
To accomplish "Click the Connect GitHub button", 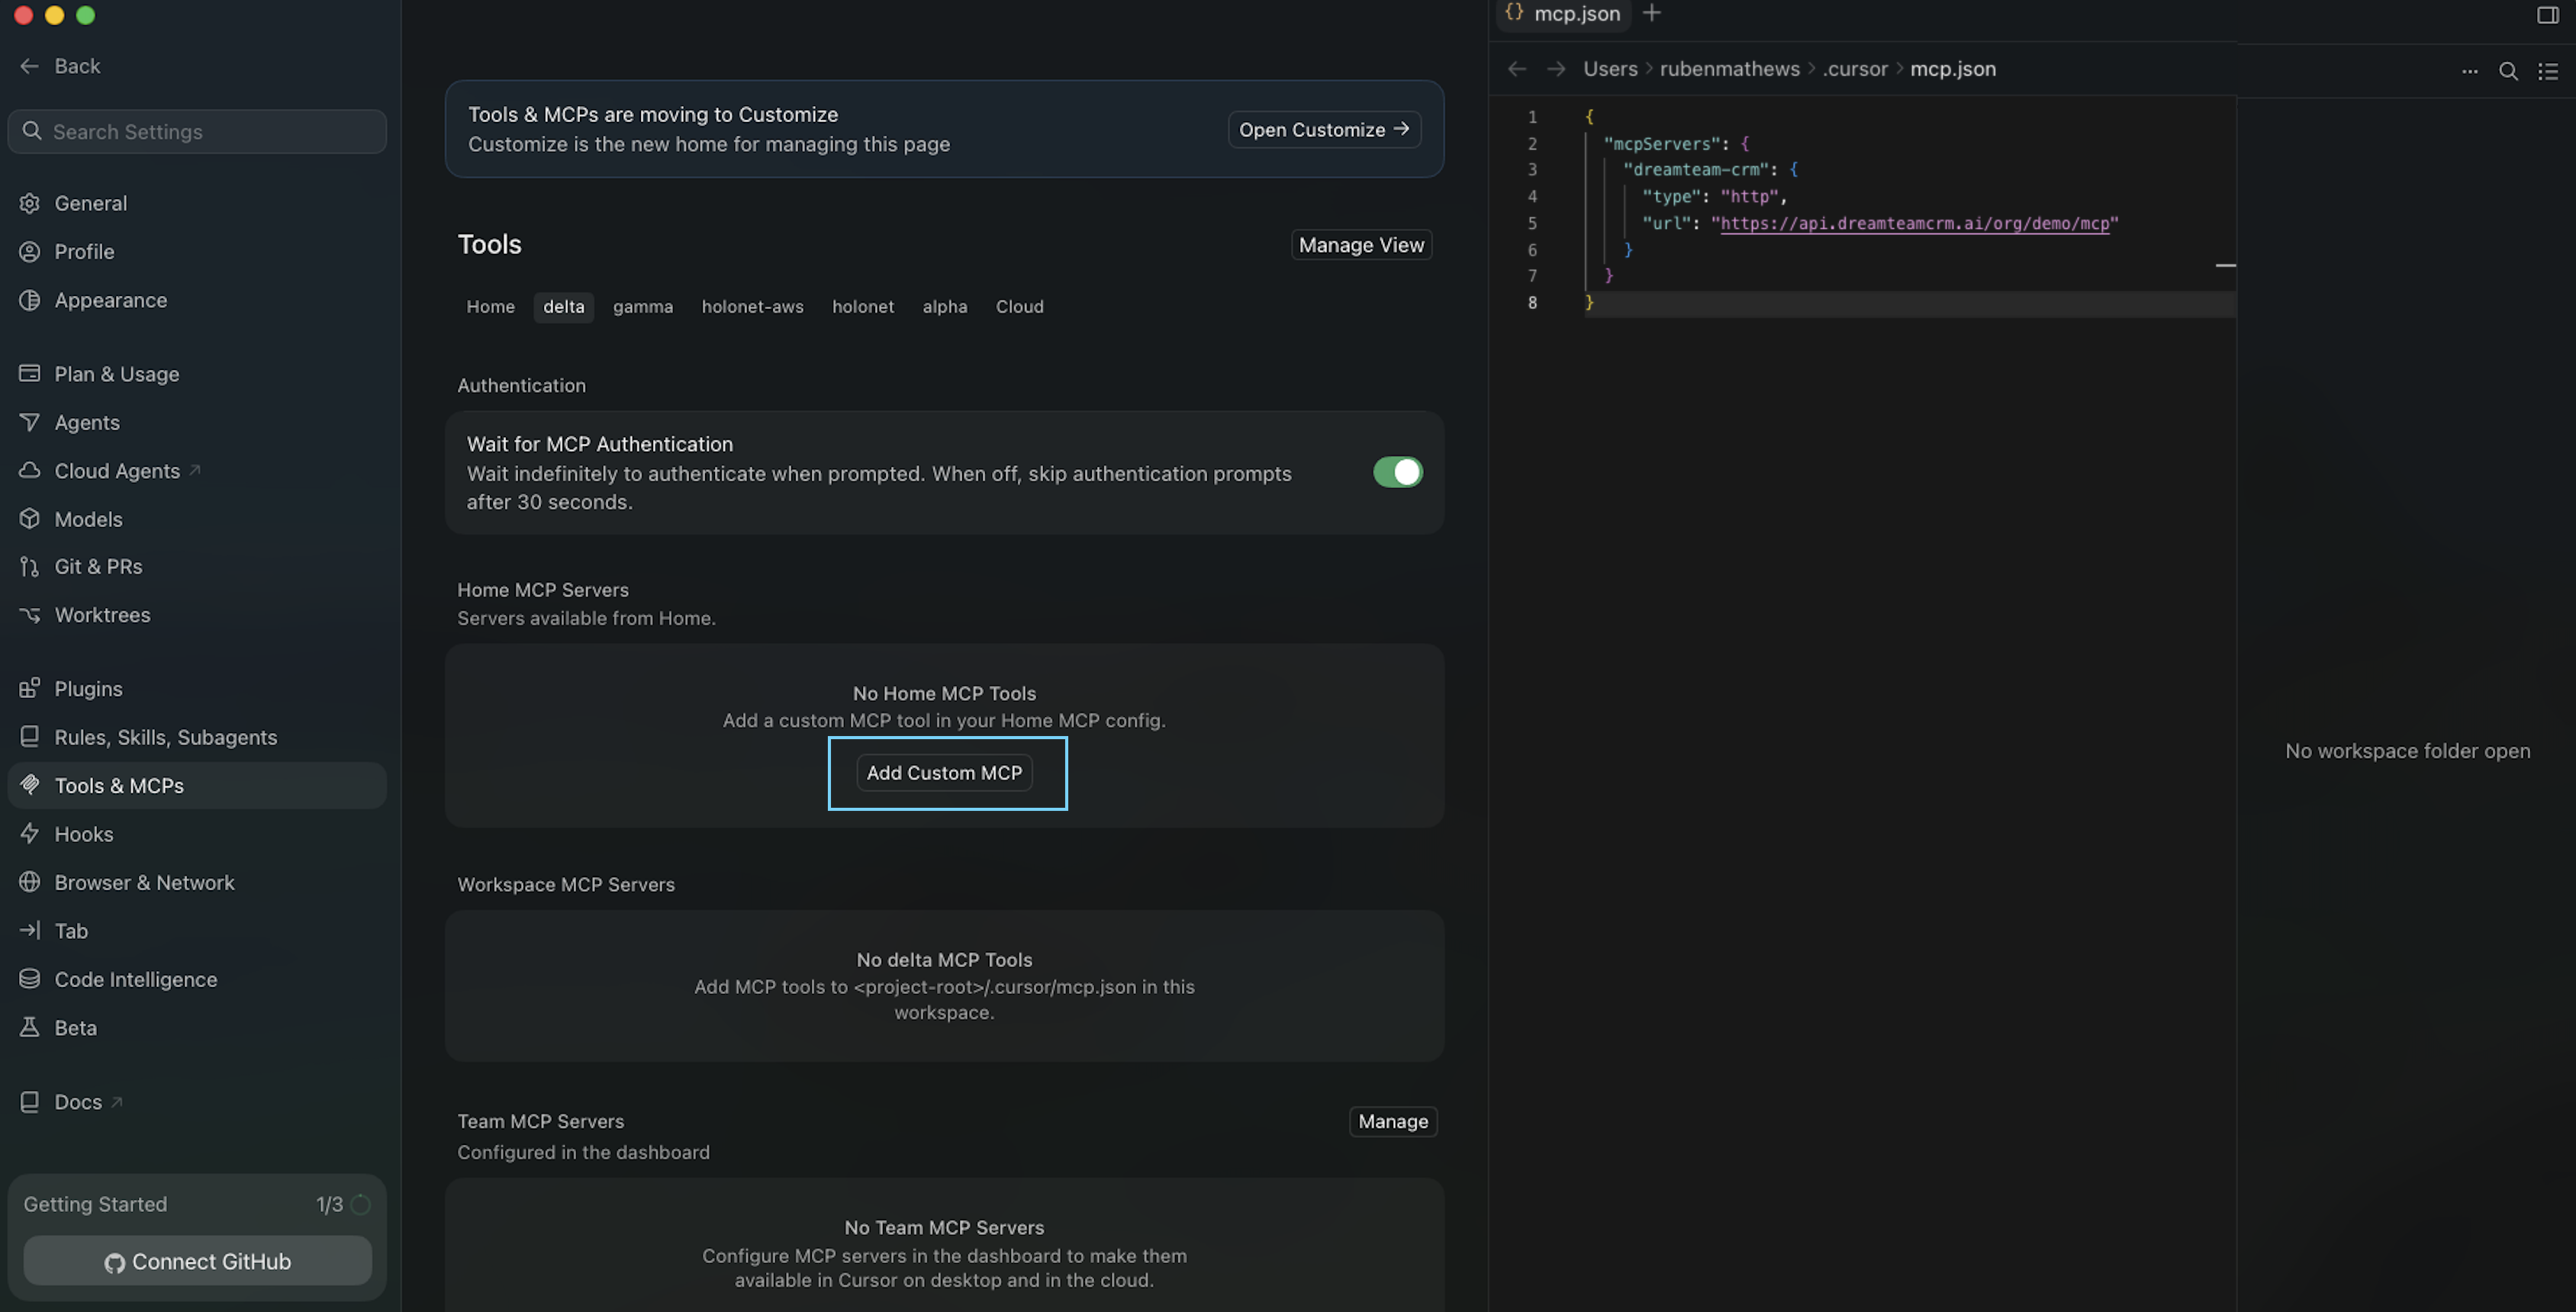I will coord(197,1261).
